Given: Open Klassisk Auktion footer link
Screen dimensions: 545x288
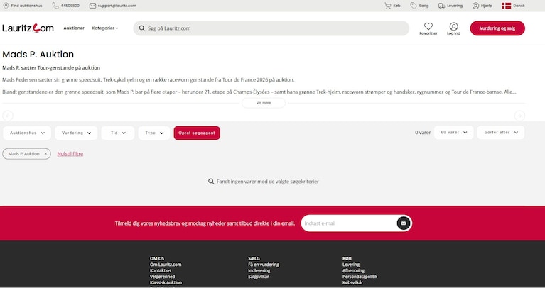Looking at the screenshot, I should [166, 282].
